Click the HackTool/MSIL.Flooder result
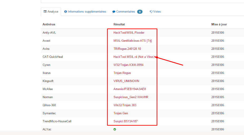244x135 pixels. point(129,33)
